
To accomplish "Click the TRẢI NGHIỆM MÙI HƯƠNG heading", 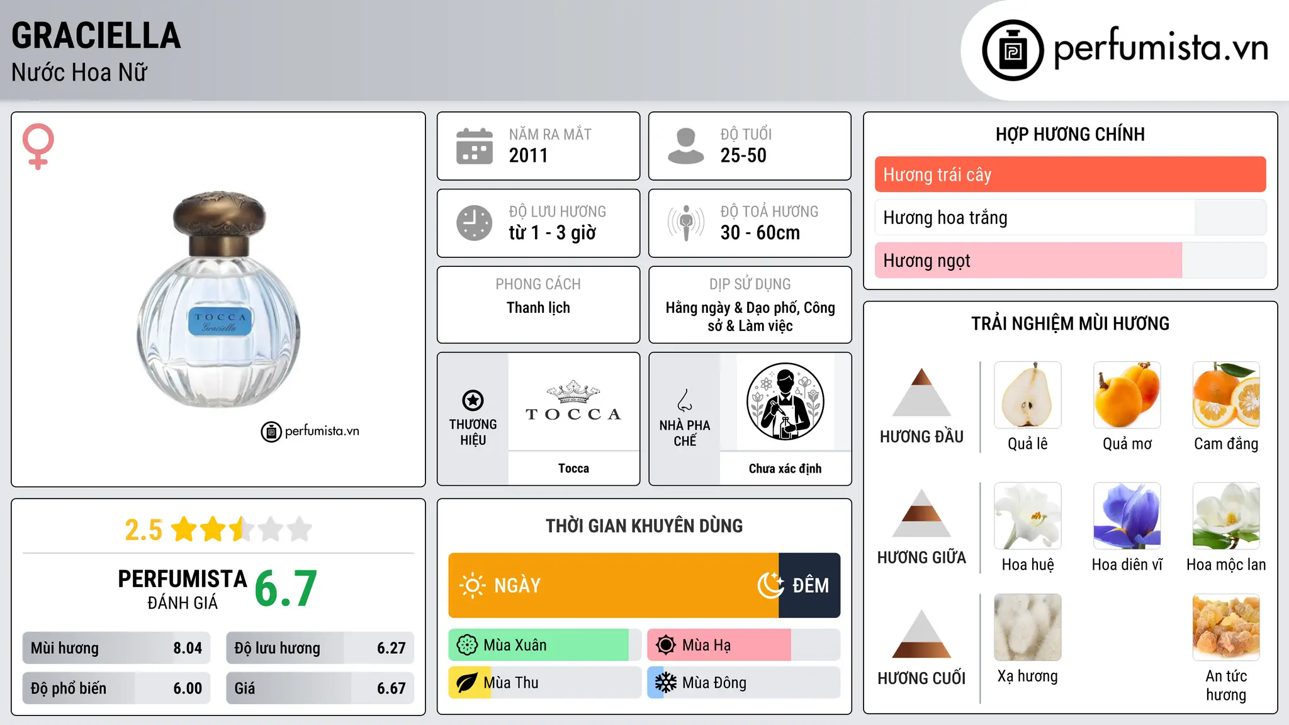I will [x=1070, y=323].
